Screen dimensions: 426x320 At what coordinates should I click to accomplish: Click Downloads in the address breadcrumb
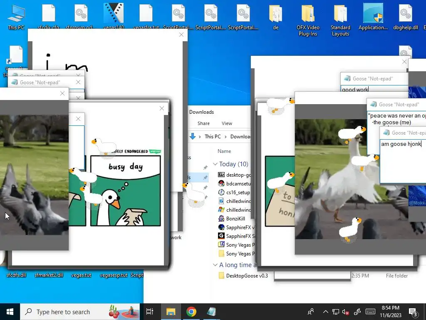pos(240,137)
